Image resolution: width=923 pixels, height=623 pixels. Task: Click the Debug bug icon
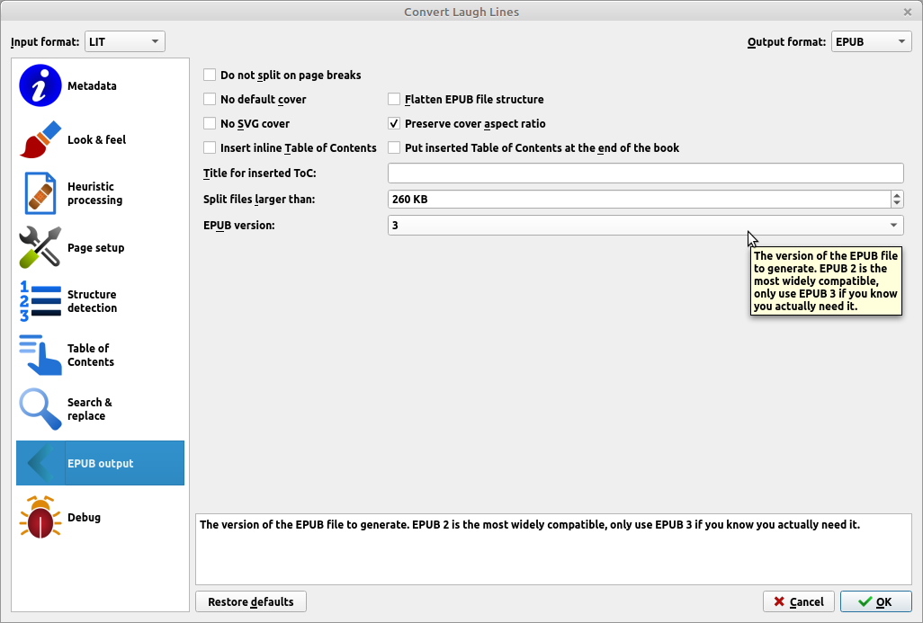pos(40,518)
